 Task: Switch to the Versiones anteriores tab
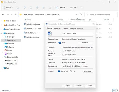[76, 28]
